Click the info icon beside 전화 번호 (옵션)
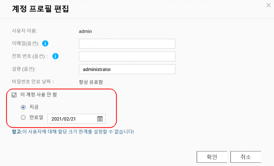 point(55,56)
